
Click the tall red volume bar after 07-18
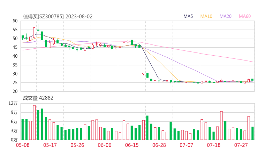221,126
